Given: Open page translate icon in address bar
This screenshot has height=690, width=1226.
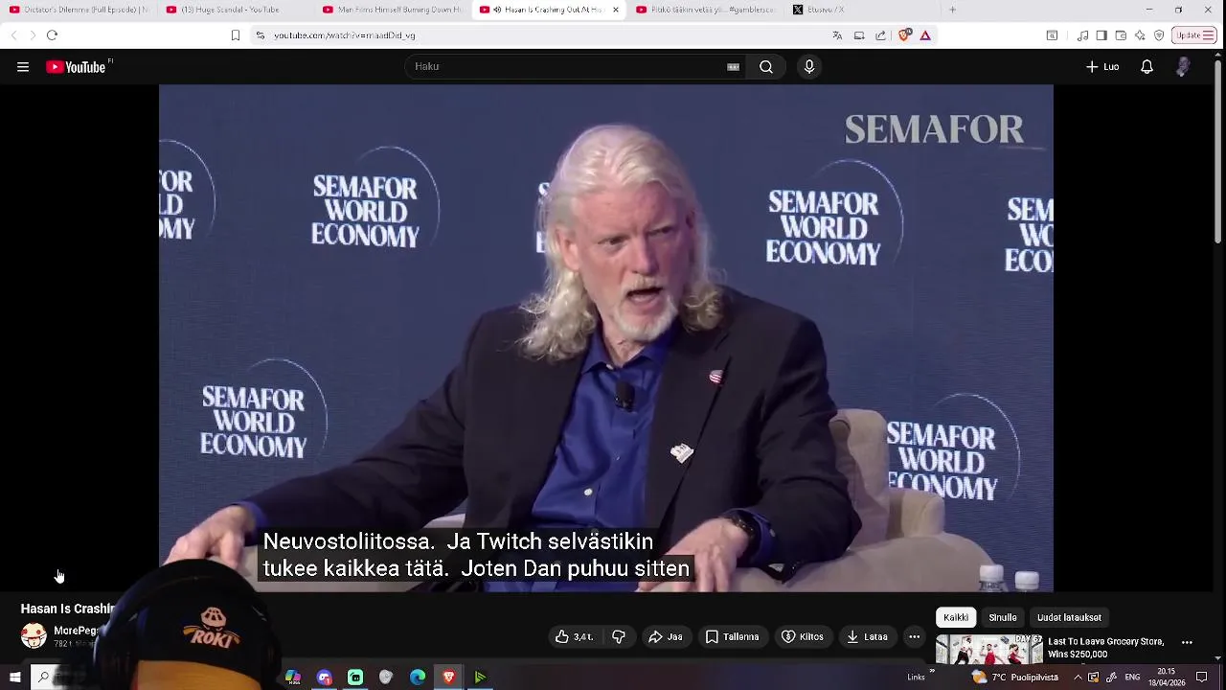Looking at the screenshot, I should click(837, 35).
